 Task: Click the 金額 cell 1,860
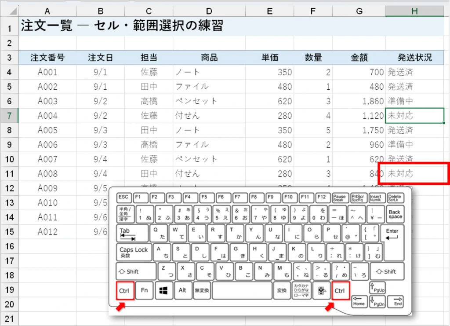359,101
